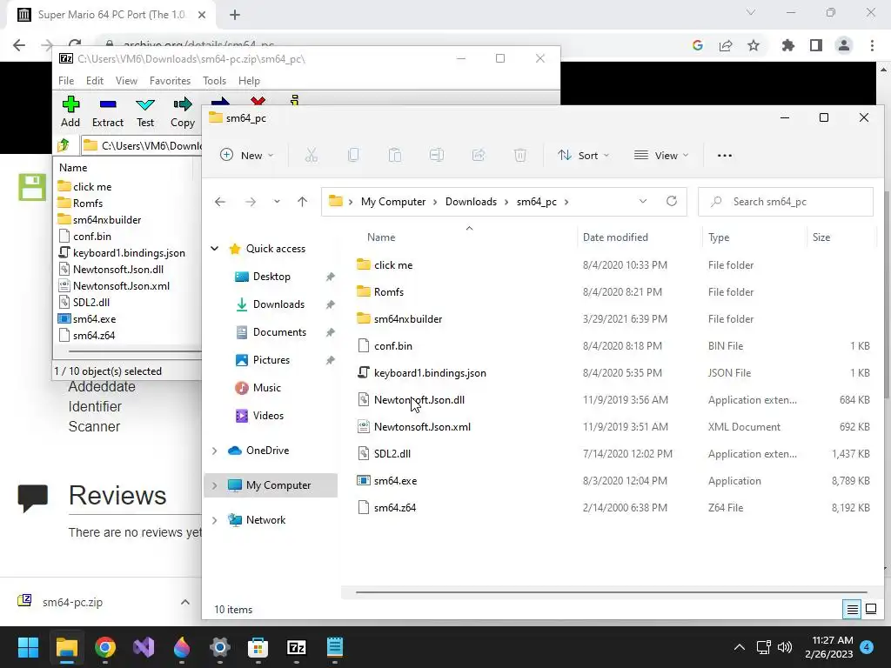Click the Rename icon in Explorer toolbar
891x668 pixels.
click(x=437, y=155)
